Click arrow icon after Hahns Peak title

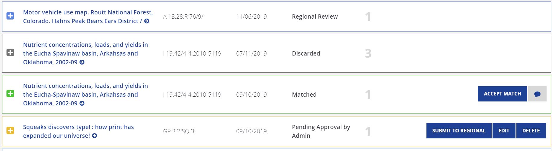tap(147, 21)
